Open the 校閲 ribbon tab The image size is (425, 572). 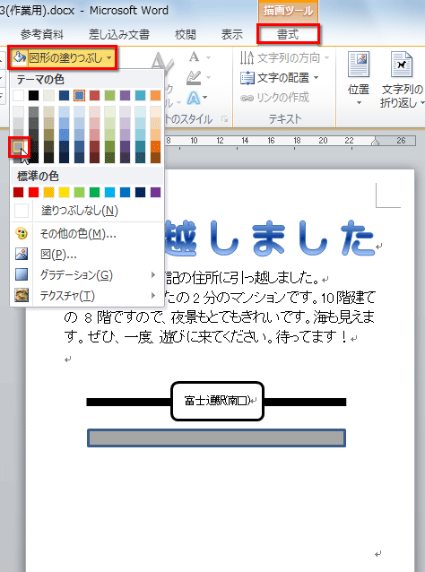point(186,35)
